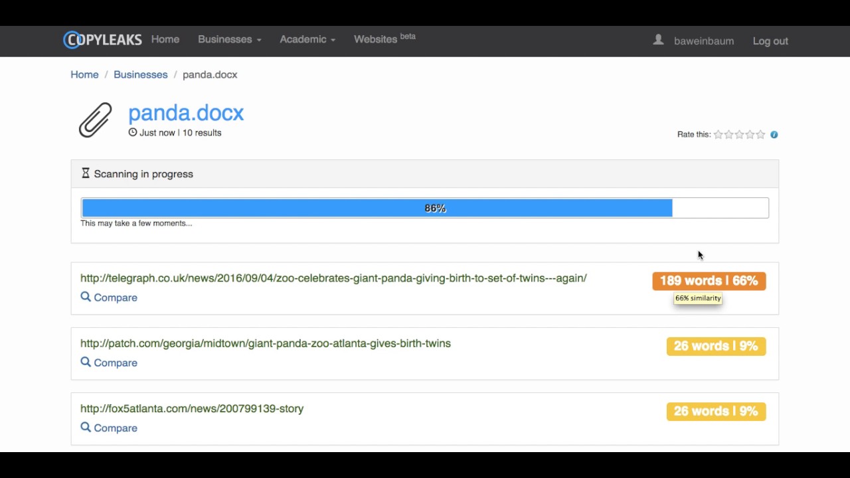Click the panda.docx breadcrumb text

click(x=210, y=74)
